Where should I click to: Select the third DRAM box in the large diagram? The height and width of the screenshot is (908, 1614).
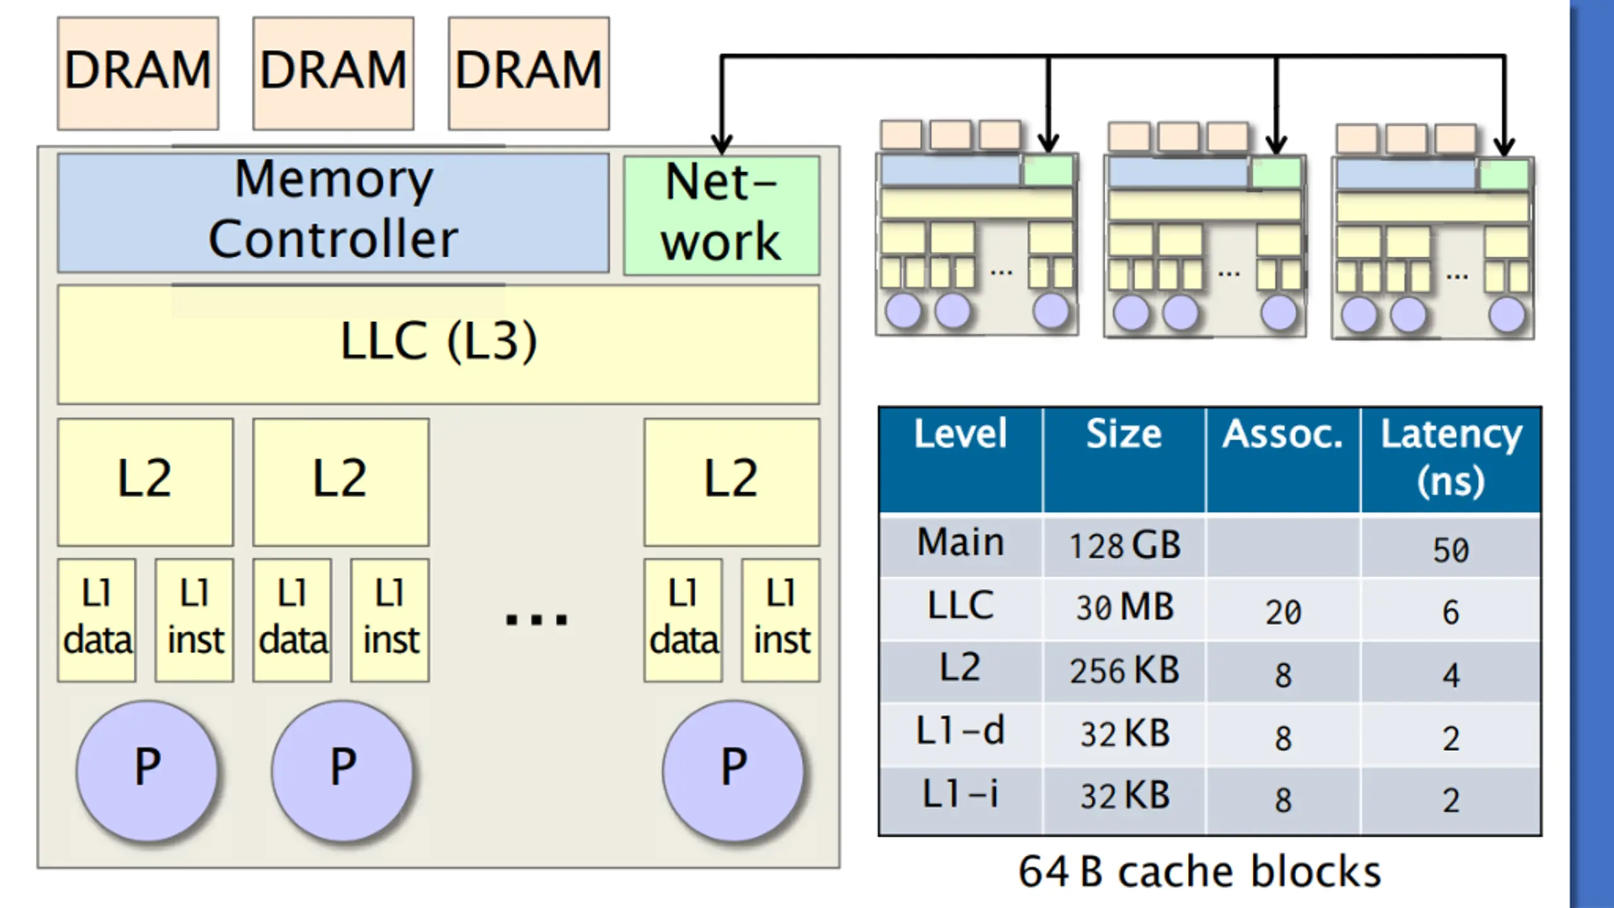click(x=529, y=74)
